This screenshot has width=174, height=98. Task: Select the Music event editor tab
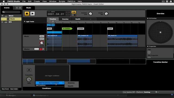[x=29, y=8]
